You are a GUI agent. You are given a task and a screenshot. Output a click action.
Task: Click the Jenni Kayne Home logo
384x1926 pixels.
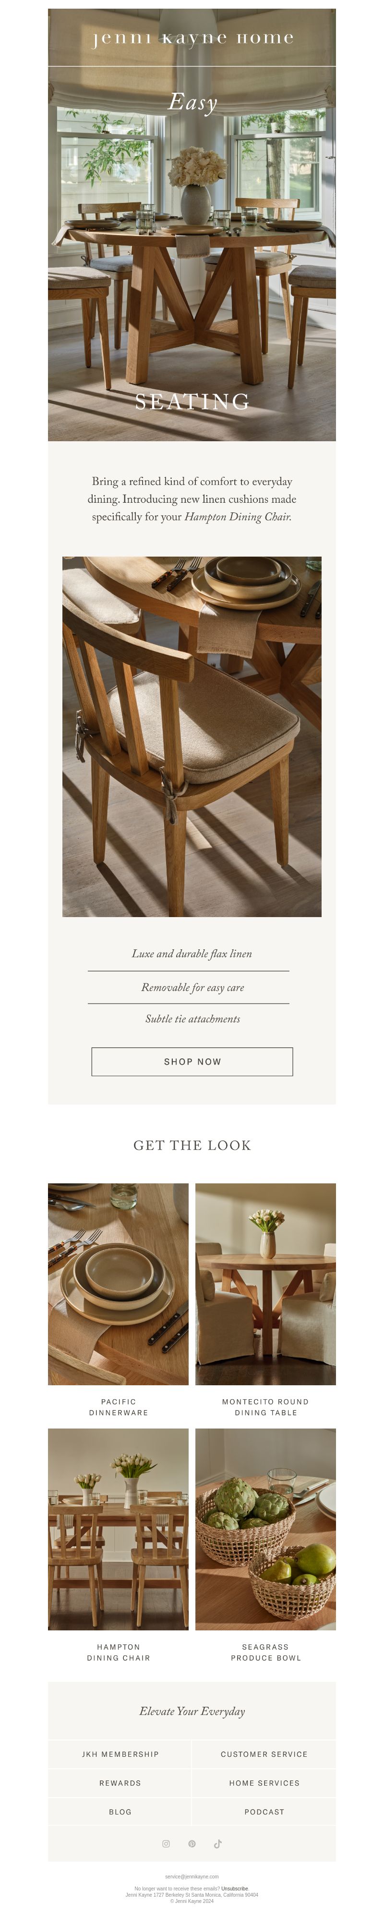pyautogui.click(x=192, y=37)
